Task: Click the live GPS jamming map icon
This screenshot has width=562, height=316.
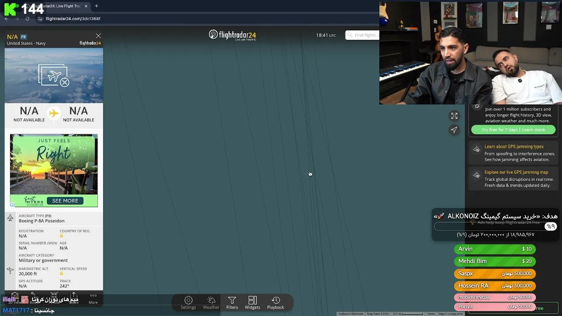Action: (476, 175)
